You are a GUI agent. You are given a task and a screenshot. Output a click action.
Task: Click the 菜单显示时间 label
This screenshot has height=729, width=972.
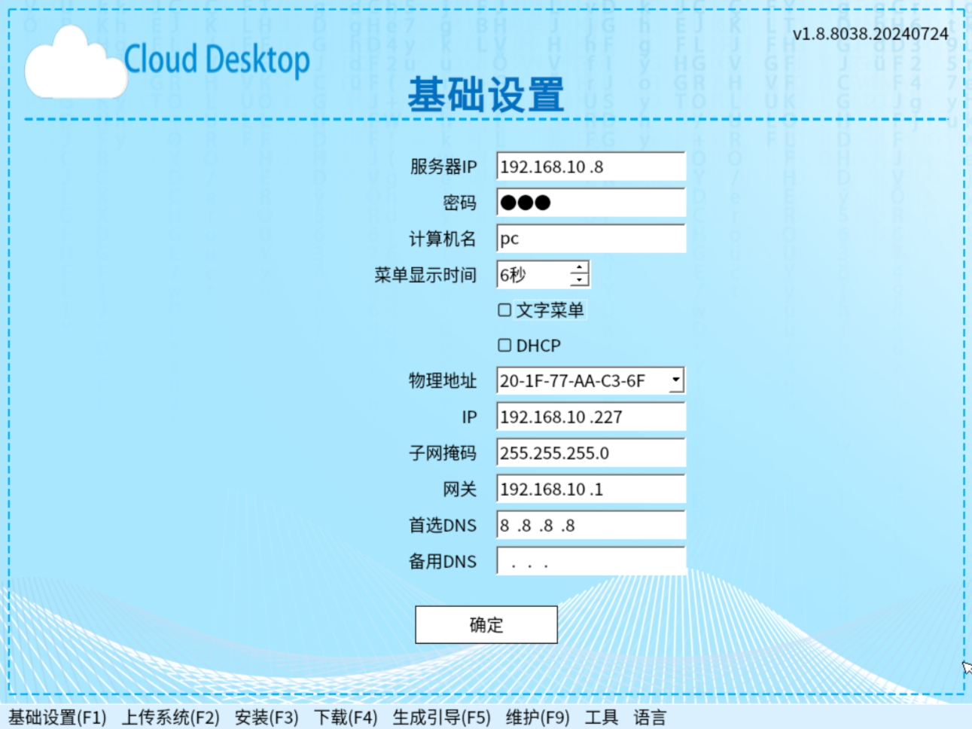(x=425, y=275)
